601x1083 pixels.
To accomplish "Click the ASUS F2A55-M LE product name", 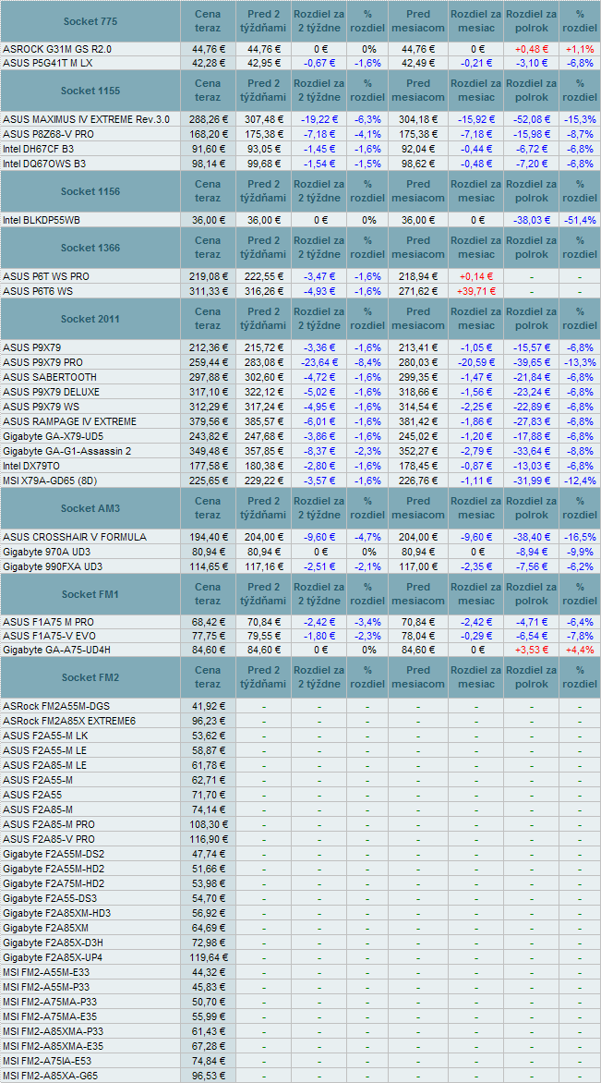I will pos(44,750).
